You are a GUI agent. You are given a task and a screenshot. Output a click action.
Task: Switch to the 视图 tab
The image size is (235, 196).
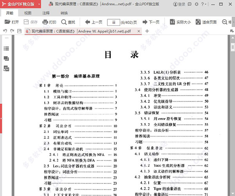coord(28,13)
